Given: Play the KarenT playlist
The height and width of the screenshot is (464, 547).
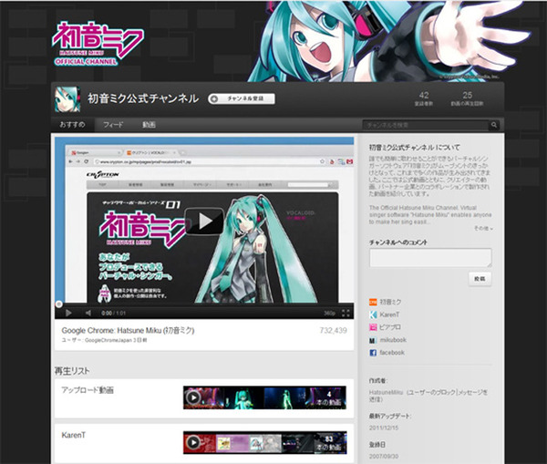Looking at the screenshot, I should coord(193,443).
